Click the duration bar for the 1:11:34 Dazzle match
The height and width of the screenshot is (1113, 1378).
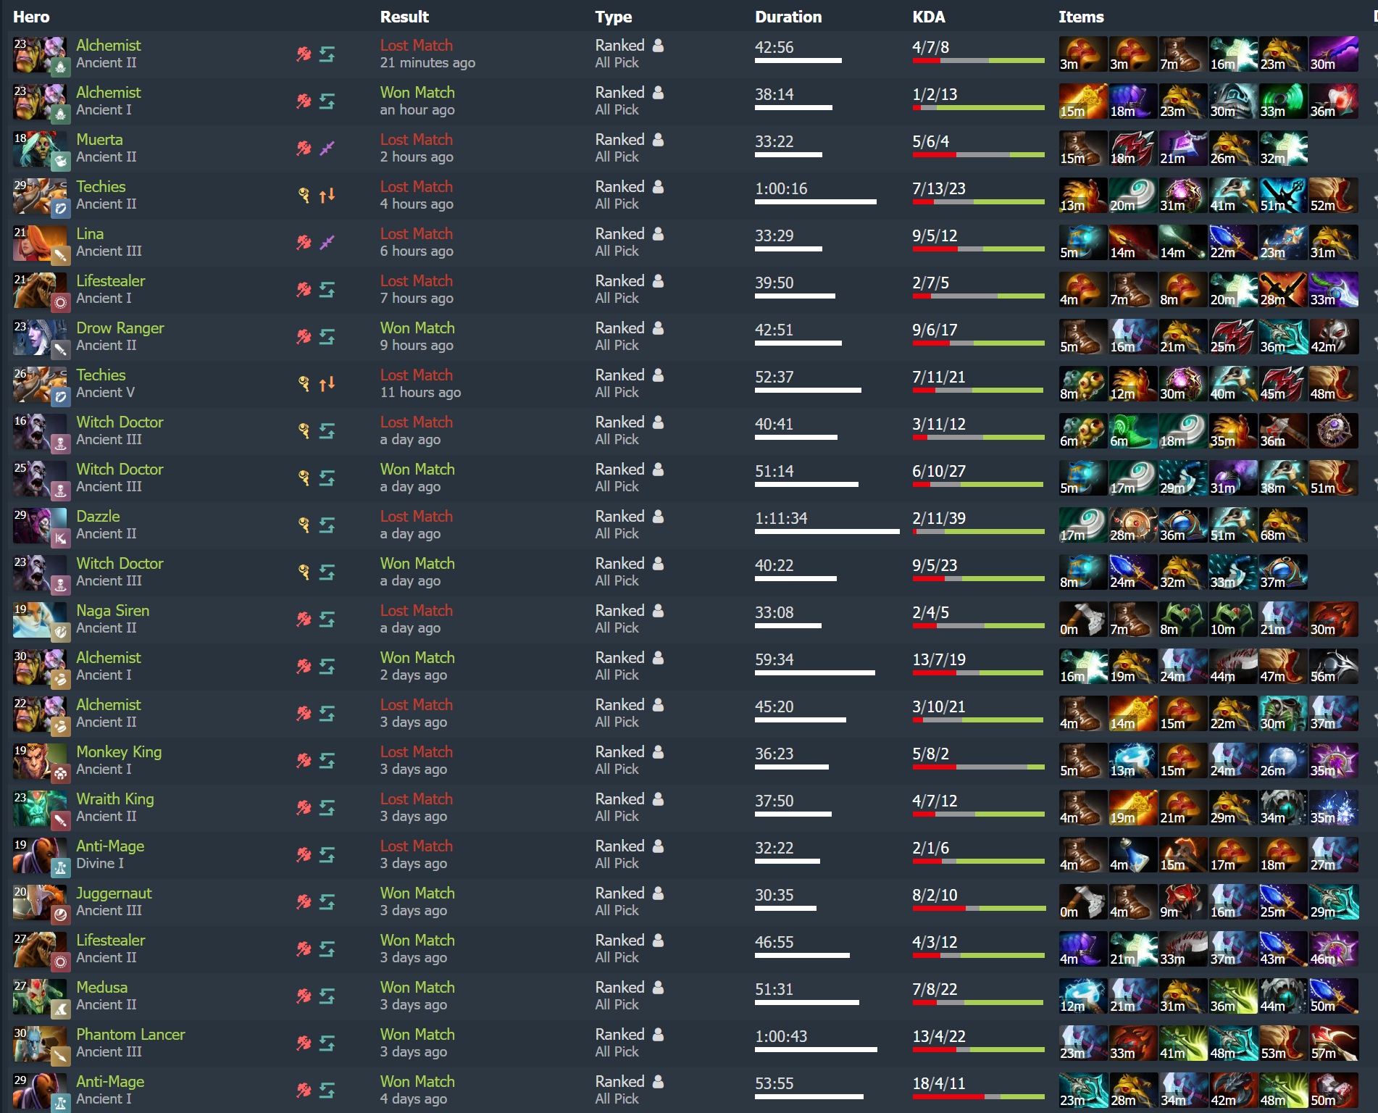(827, 532)
